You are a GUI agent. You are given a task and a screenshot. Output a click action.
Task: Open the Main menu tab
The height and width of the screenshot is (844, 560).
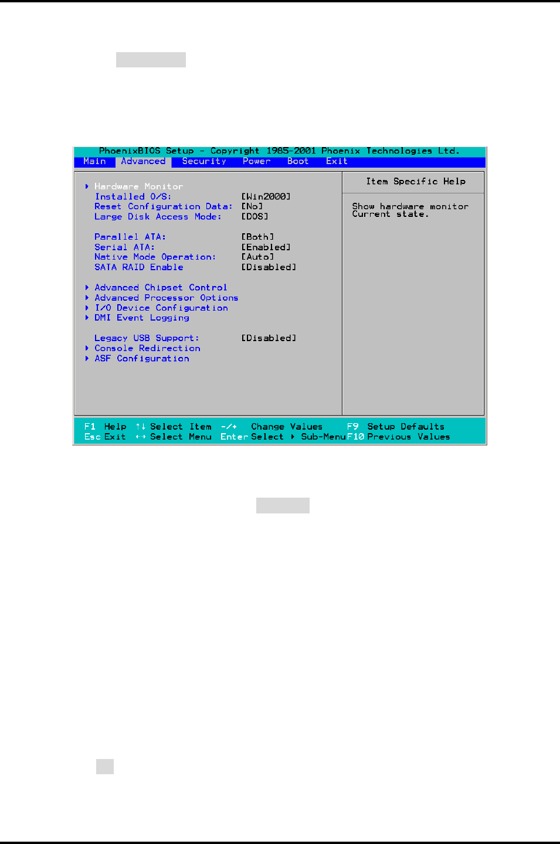click(x=94, y=161)
